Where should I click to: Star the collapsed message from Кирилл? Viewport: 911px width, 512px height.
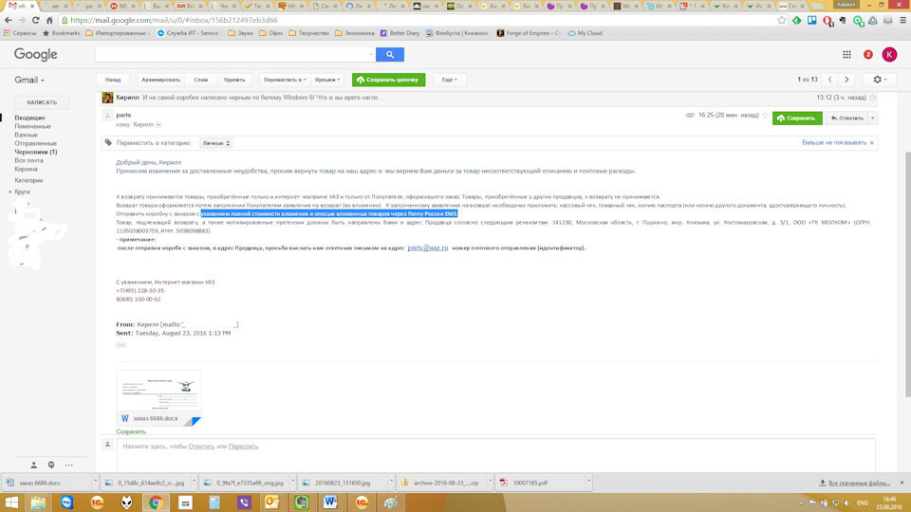(873, 97)
